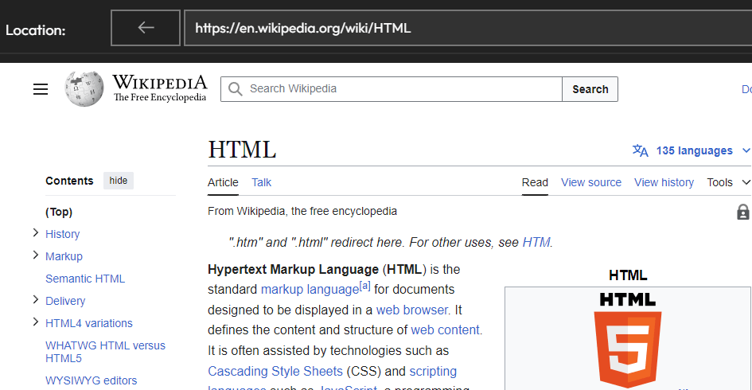Open the View source tab
Image resolution: width=752 pixels, height=390 pixels.
tap(590, 182)
